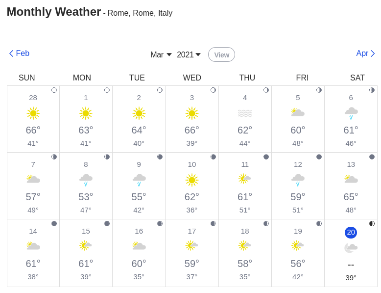Select the March 15 day cell
381x293 pixels.
[86, 253]
